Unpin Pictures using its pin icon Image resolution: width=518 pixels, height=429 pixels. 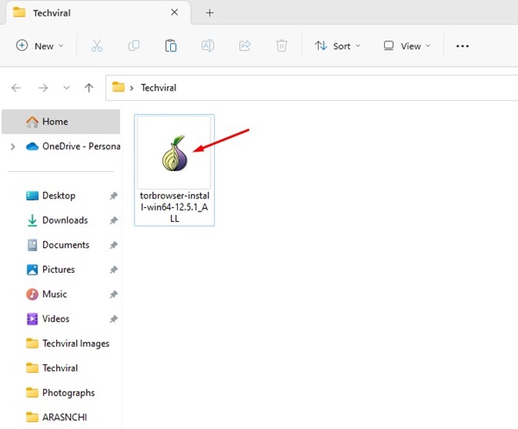[113, 270]
